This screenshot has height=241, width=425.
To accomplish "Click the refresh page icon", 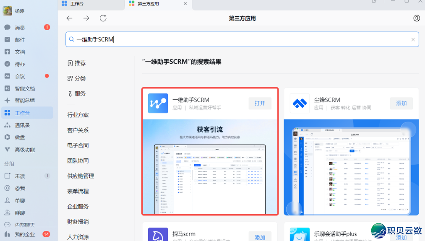I will click(103, 18).
